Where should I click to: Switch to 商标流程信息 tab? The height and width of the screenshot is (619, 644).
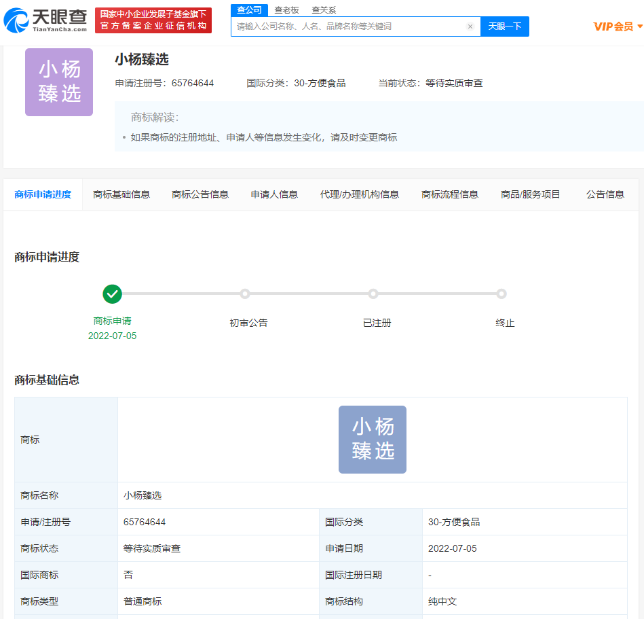[450, 194]
